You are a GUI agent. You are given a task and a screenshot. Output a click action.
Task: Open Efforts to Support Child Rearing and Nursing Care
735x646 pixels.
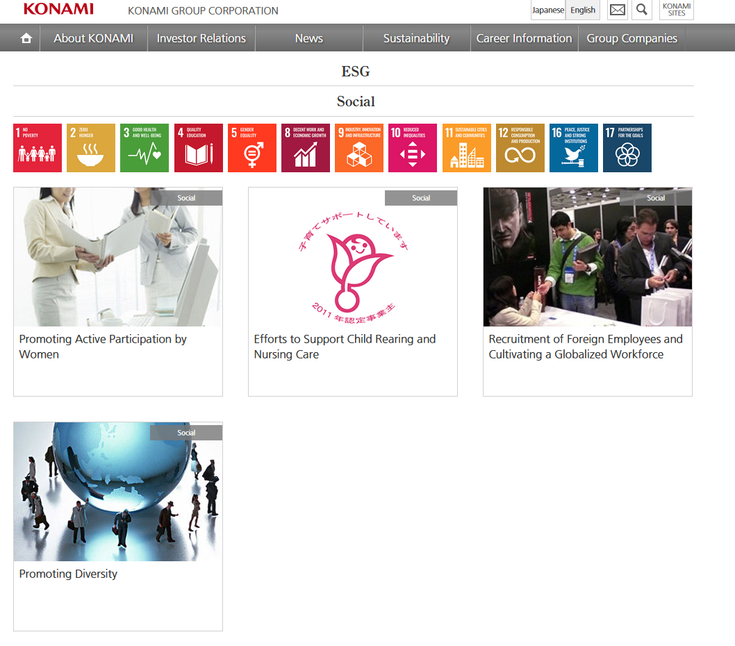click(345, 347)
